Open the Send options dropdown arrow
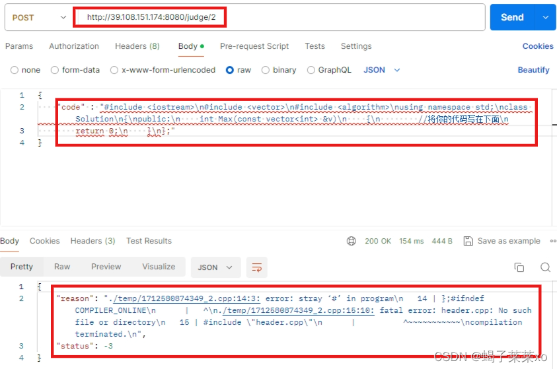Viewport: 557px width, 369px height. [546, 17]
